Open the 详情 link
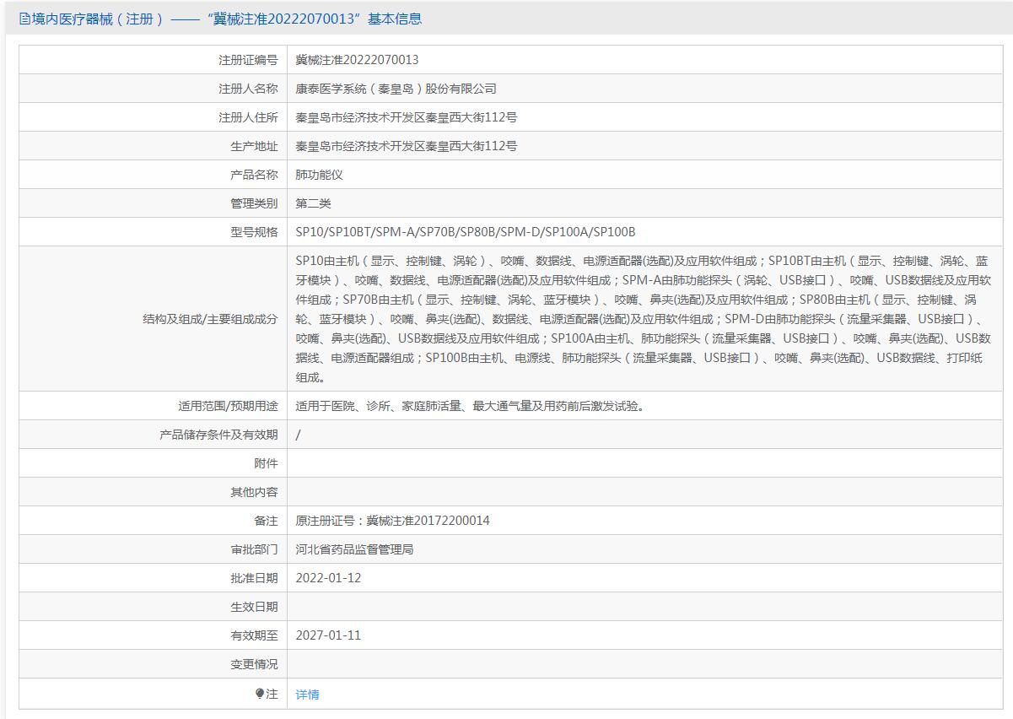 307,695
